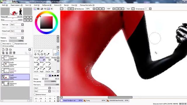Switch to the Новый Холфст.sai document tab
187x105 pixels.
point(71,101)
